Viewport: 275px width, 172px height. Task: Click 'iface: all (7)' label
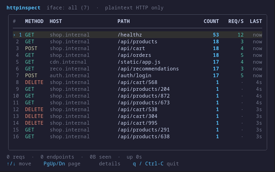68,8
